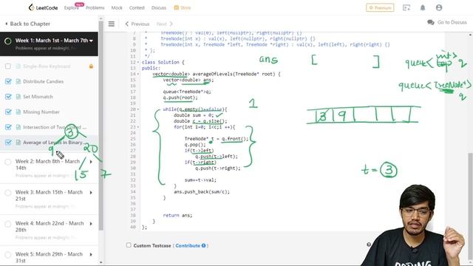Image resolution: width=473 pixels, height=266 pixels.
Task: Click the back arrow beside Back to Chapter
Action: click(7, 24)
